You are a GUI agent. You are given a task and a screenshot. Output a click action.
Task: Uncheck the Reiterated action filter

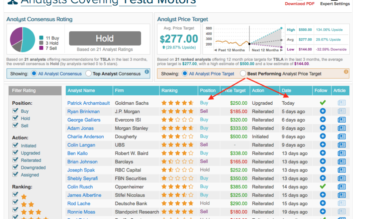(15, 160)
